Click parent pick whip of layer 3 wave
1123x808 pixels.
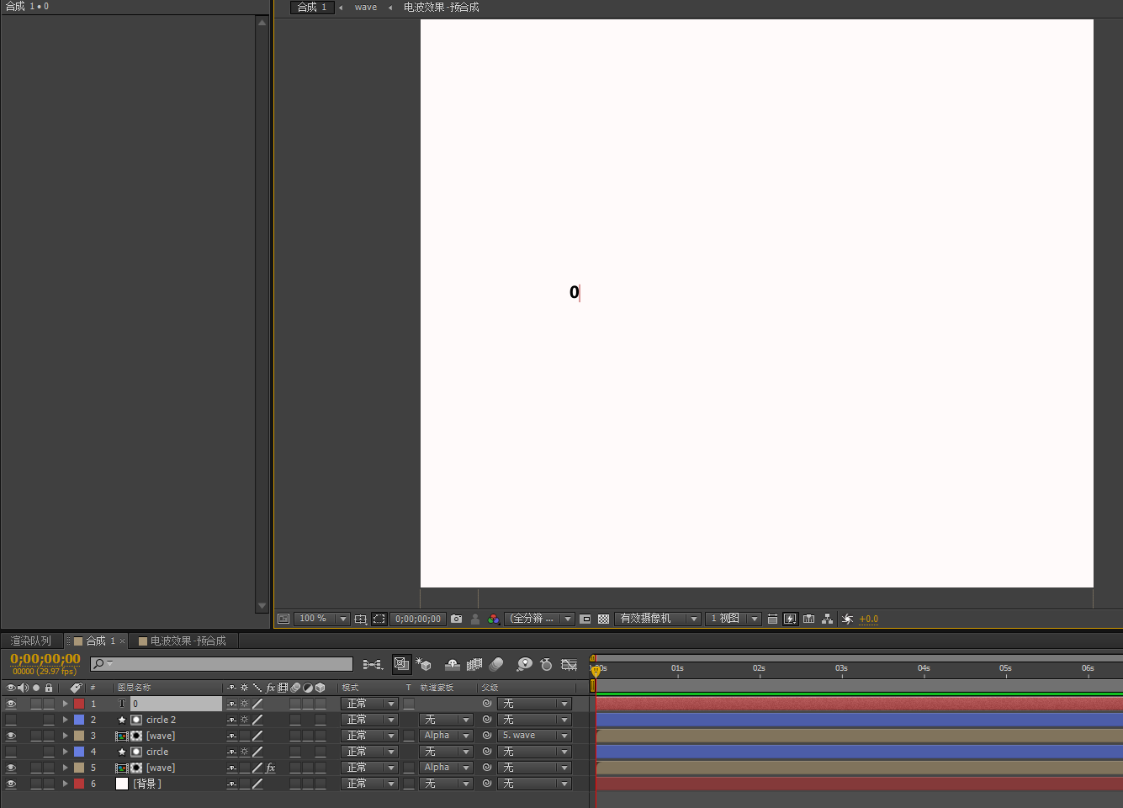pyautogui.click(x=486, y=736)
